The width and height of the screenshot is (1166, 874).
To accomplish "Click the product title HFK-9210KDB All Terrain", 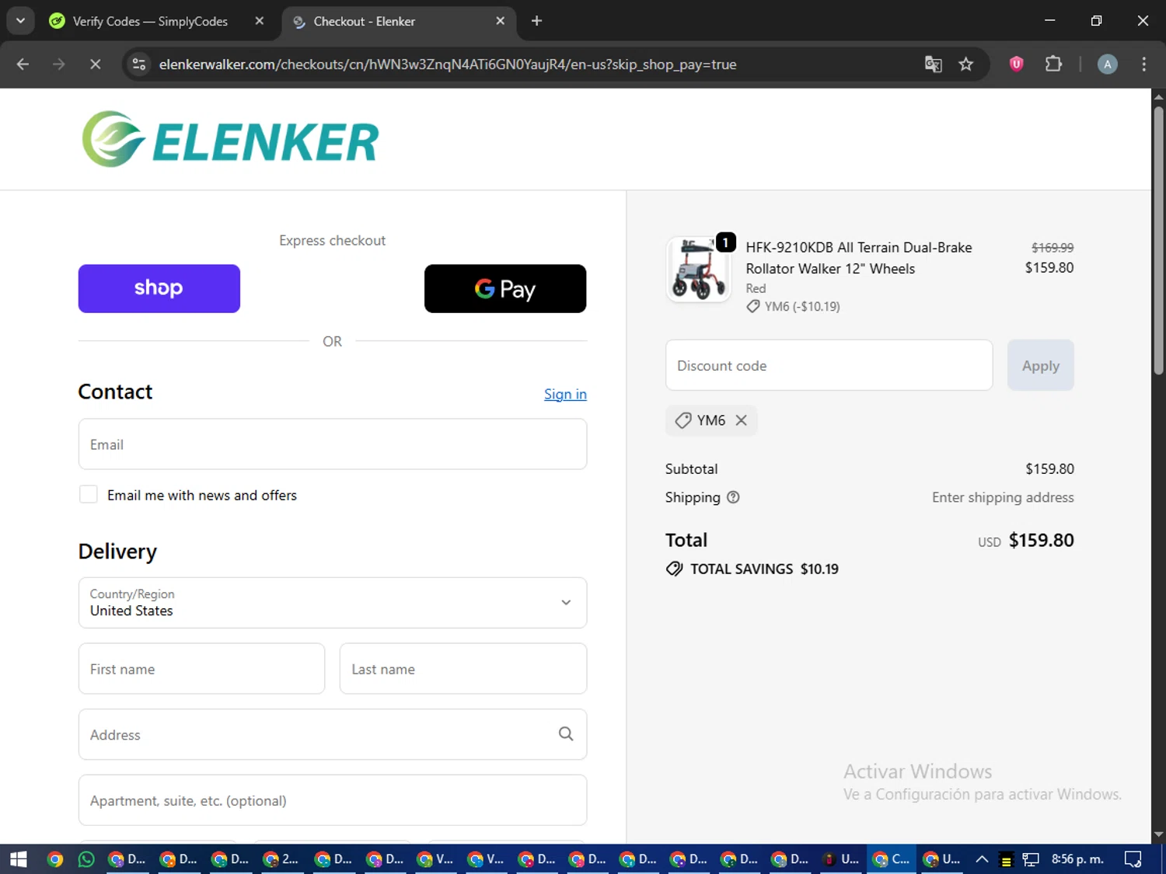I will (x=859, y=258).
